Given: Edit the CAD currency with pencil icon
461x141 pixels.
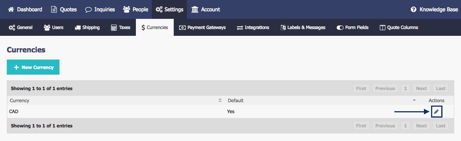Looking at the screenshot, I should pos(436,112).
